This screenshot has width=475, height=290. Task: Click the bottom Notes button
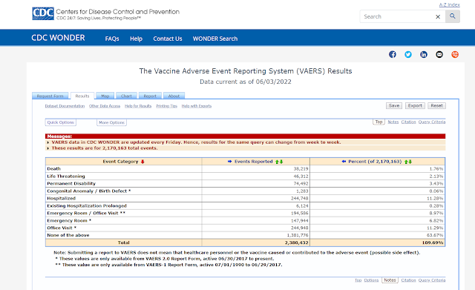click(x=390, y=280)
